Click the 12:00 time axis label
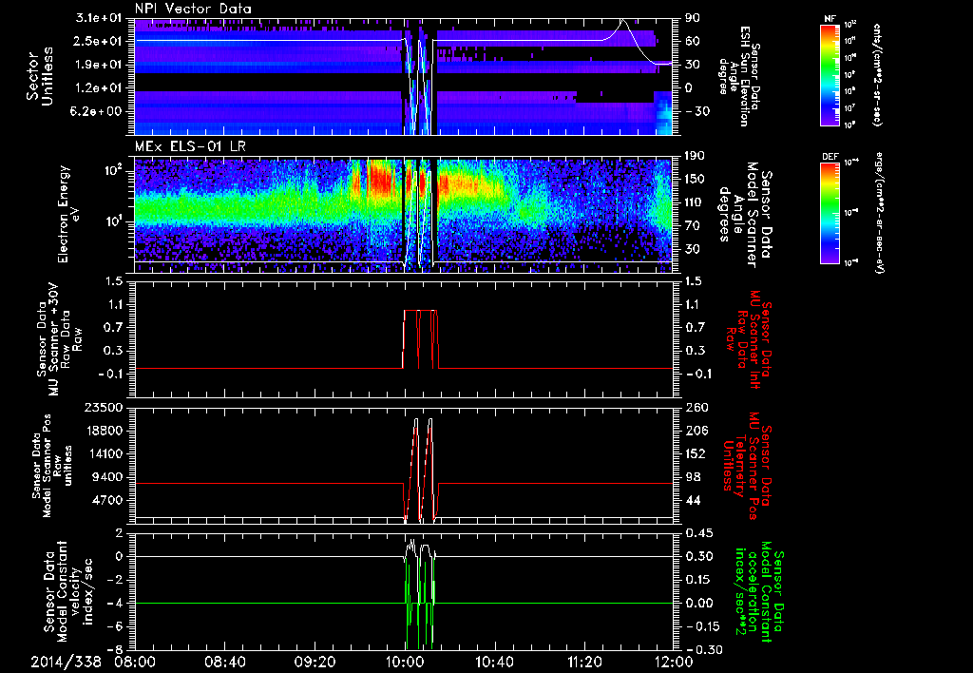This screenshot has height=673, width=973. [674, 662]
